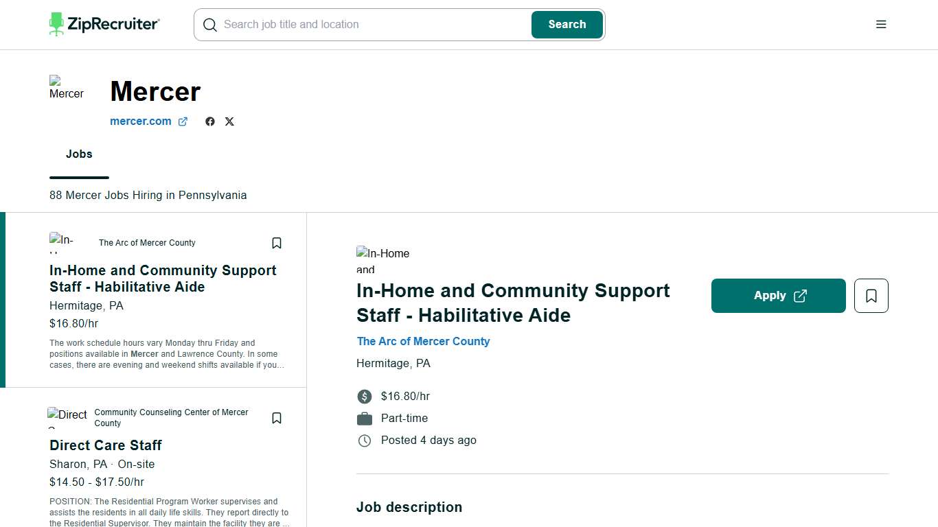The width and height of the screenshot is (938, 527).
Task: Bookmark the Direct Care Staff listing
Action: pyautogui.click(x=277, y=418)
